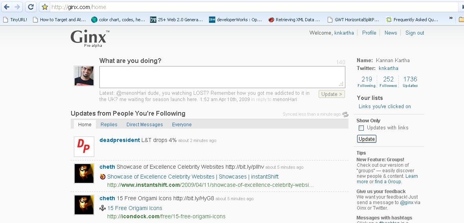Click the 'What are you doing?' text box
This screenshot has width=464, height=223.
point(222,77)
